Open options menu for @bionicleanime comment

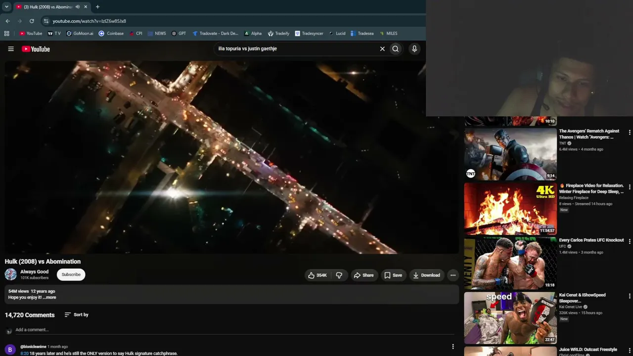tap(453, 347)
